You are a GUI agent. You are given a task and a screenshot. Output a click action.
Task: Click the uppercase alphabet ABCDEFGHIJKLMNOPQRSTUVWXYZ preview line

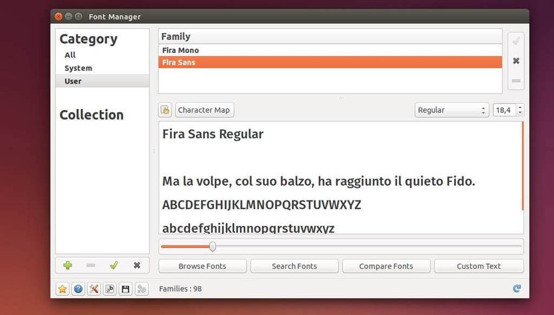click(261, 205)
